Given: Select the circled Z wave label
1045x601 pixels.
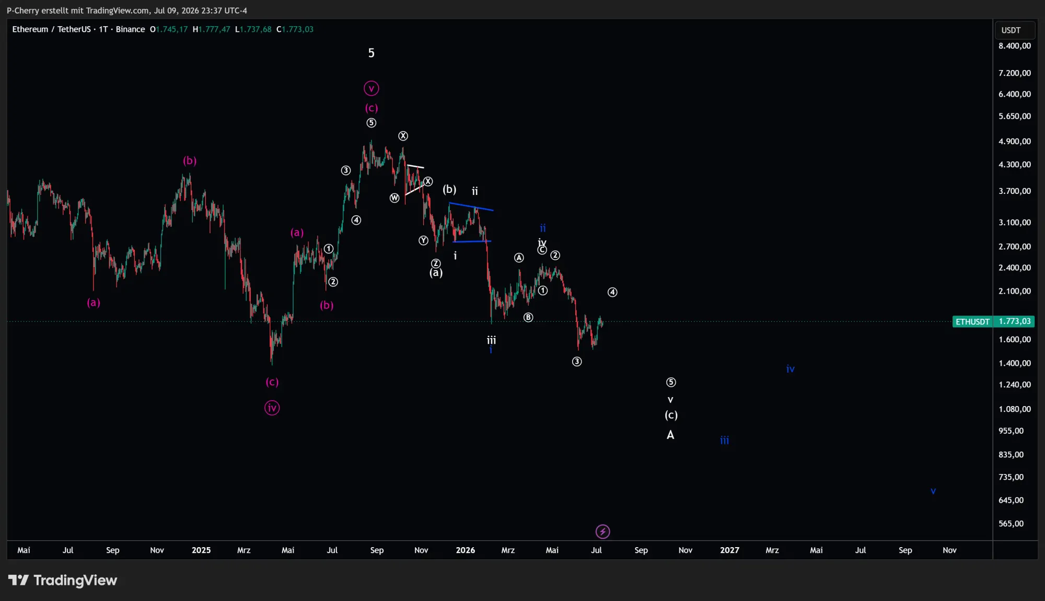Looking at the screenshot, I should pyautogui.click(x=436, y=263).
